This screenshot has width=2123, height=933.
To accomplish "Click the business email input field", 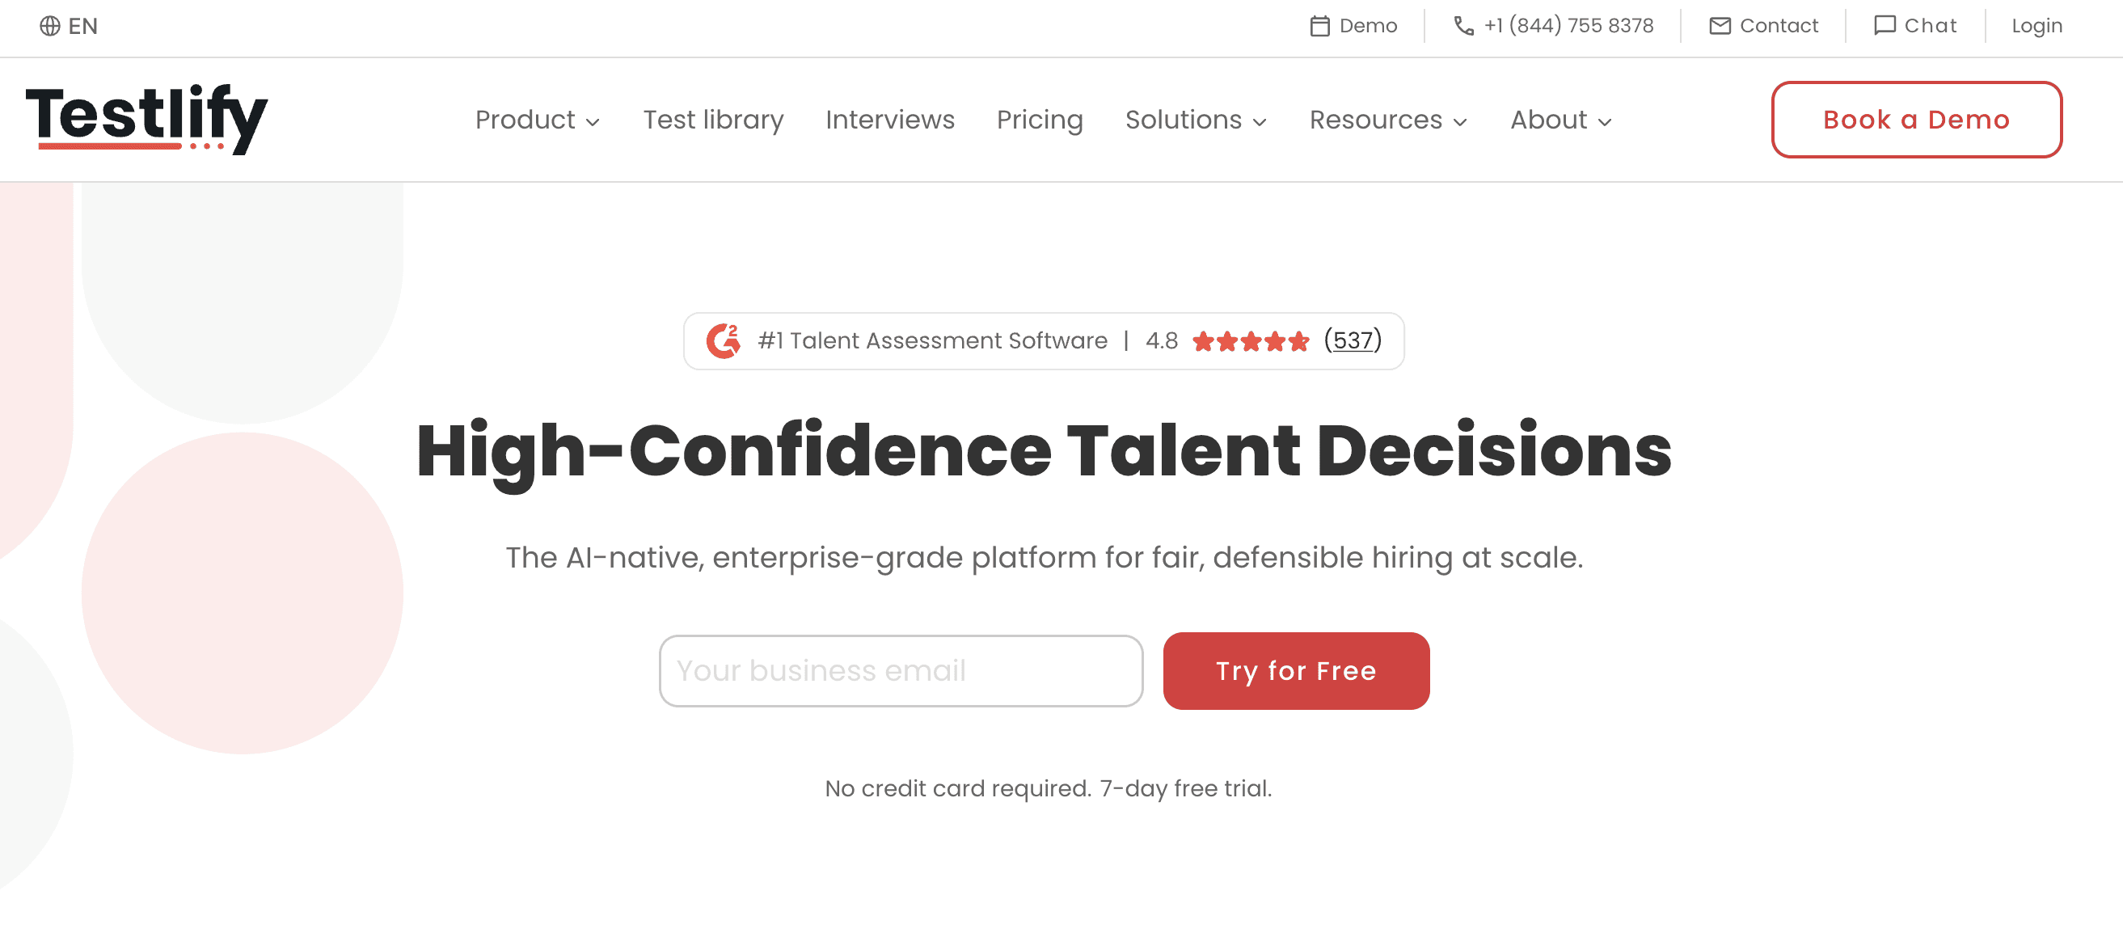I will 901,670.
